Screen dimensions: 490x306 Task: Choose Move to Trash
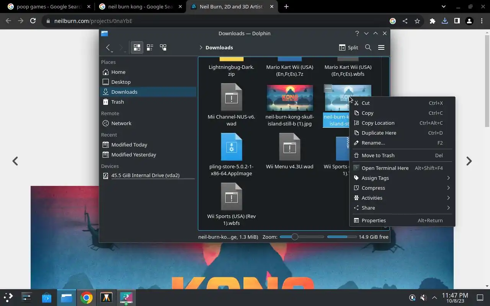click(402, 155)
